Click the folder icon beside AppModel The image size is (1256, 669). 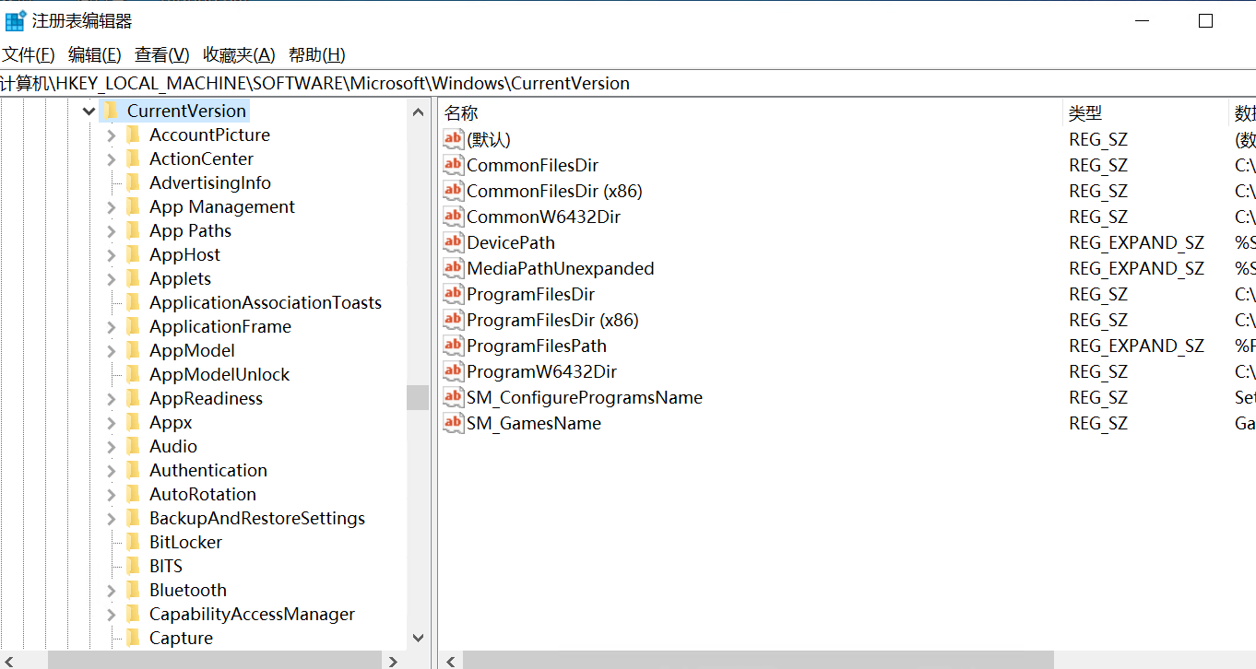(134, 350)
